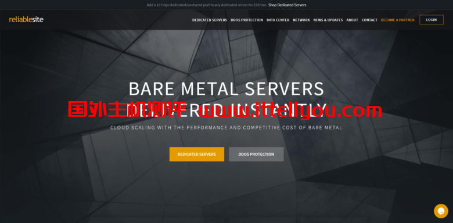The image size is (453, 223).
Task: Click the hero background image
Action: coord(227,185)
